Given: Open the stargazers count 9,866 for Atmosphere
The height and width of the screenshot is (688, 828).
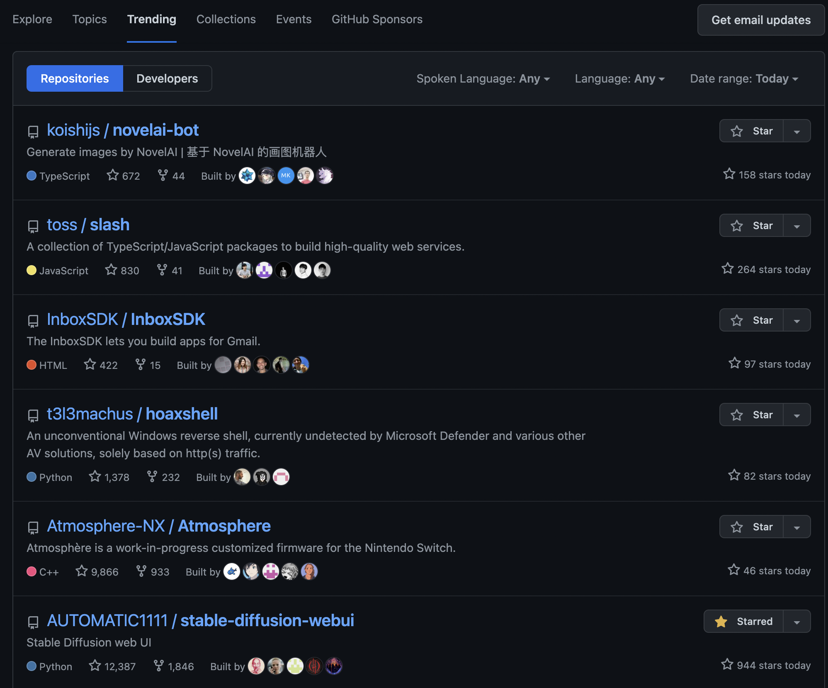Looking at the screenshot, I should point(97,571).
